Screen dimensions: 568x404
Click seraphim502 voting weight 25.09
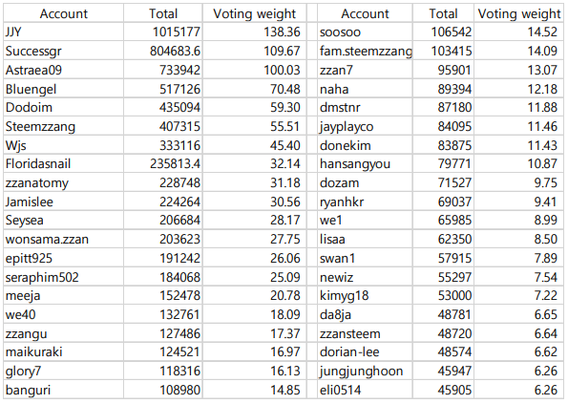point(254,277)
